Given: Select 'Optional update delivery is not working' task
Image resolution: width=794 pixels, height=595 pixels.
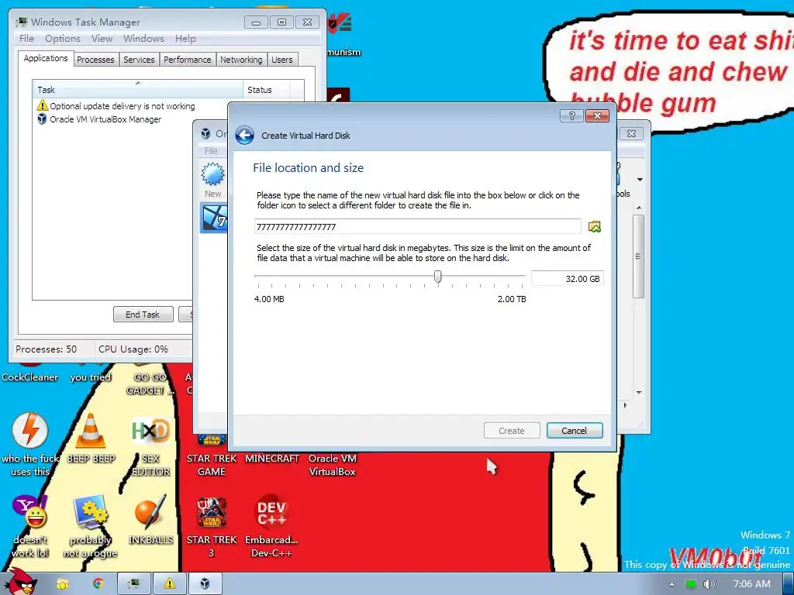Looking at the screenshot, I should pos(116,105).
